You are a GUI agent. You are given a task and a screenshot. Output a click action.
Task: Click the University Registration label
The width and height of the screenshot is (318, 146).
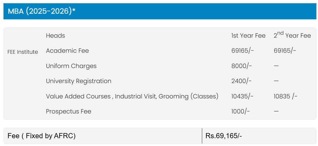coord(79,81)
